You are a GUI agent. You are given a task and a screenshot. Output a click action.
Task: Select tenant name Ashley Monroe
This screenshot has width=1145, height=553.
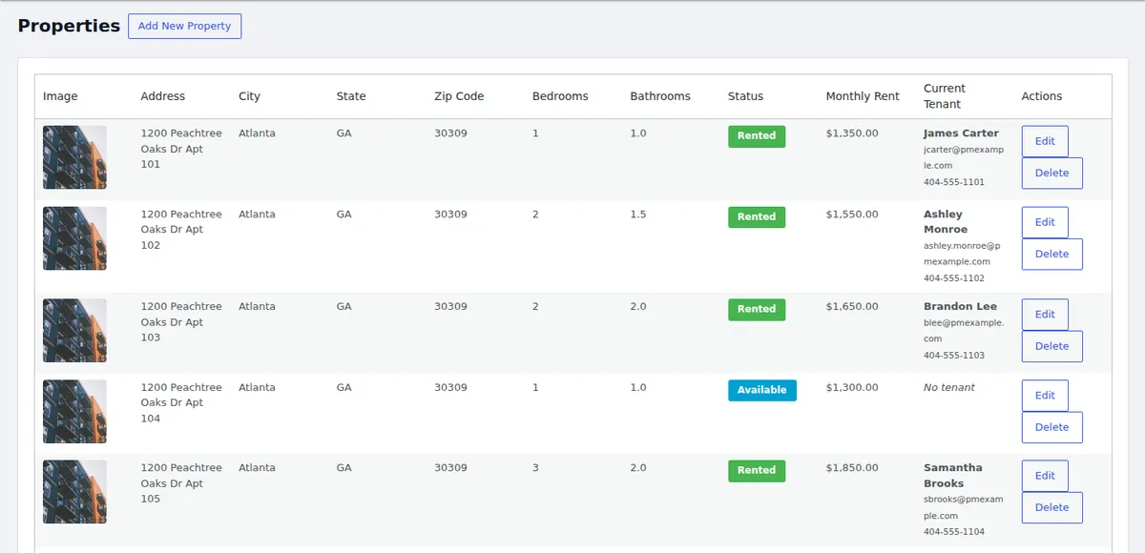(x=946, y=222)
